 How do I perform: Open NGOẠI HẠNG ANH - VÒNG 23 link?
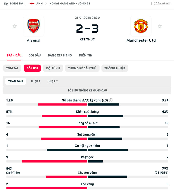click(70, 4)
